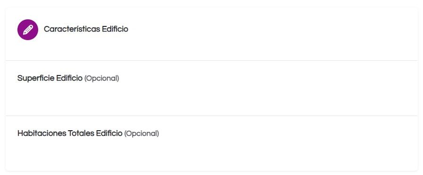Click the Características Edificio header row
This screenshot has width=423, height=175.
pos(211,34)
